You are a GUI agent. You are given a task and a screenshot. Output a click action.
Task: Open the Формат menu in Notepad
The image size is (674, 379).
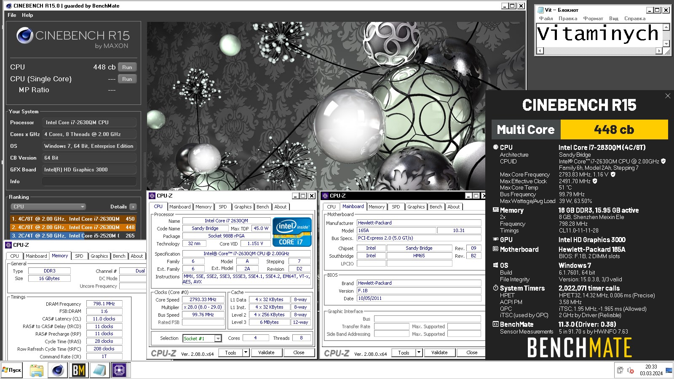coord(593,19)
